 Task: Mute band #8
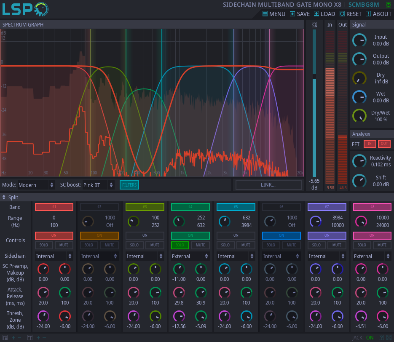click(382, 245)
